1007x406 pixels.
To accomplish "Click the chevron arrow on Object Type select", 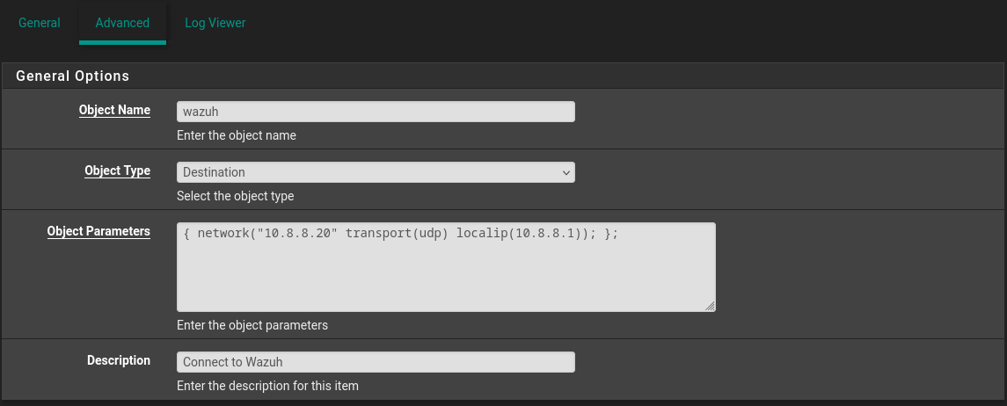I will [566, 172].
